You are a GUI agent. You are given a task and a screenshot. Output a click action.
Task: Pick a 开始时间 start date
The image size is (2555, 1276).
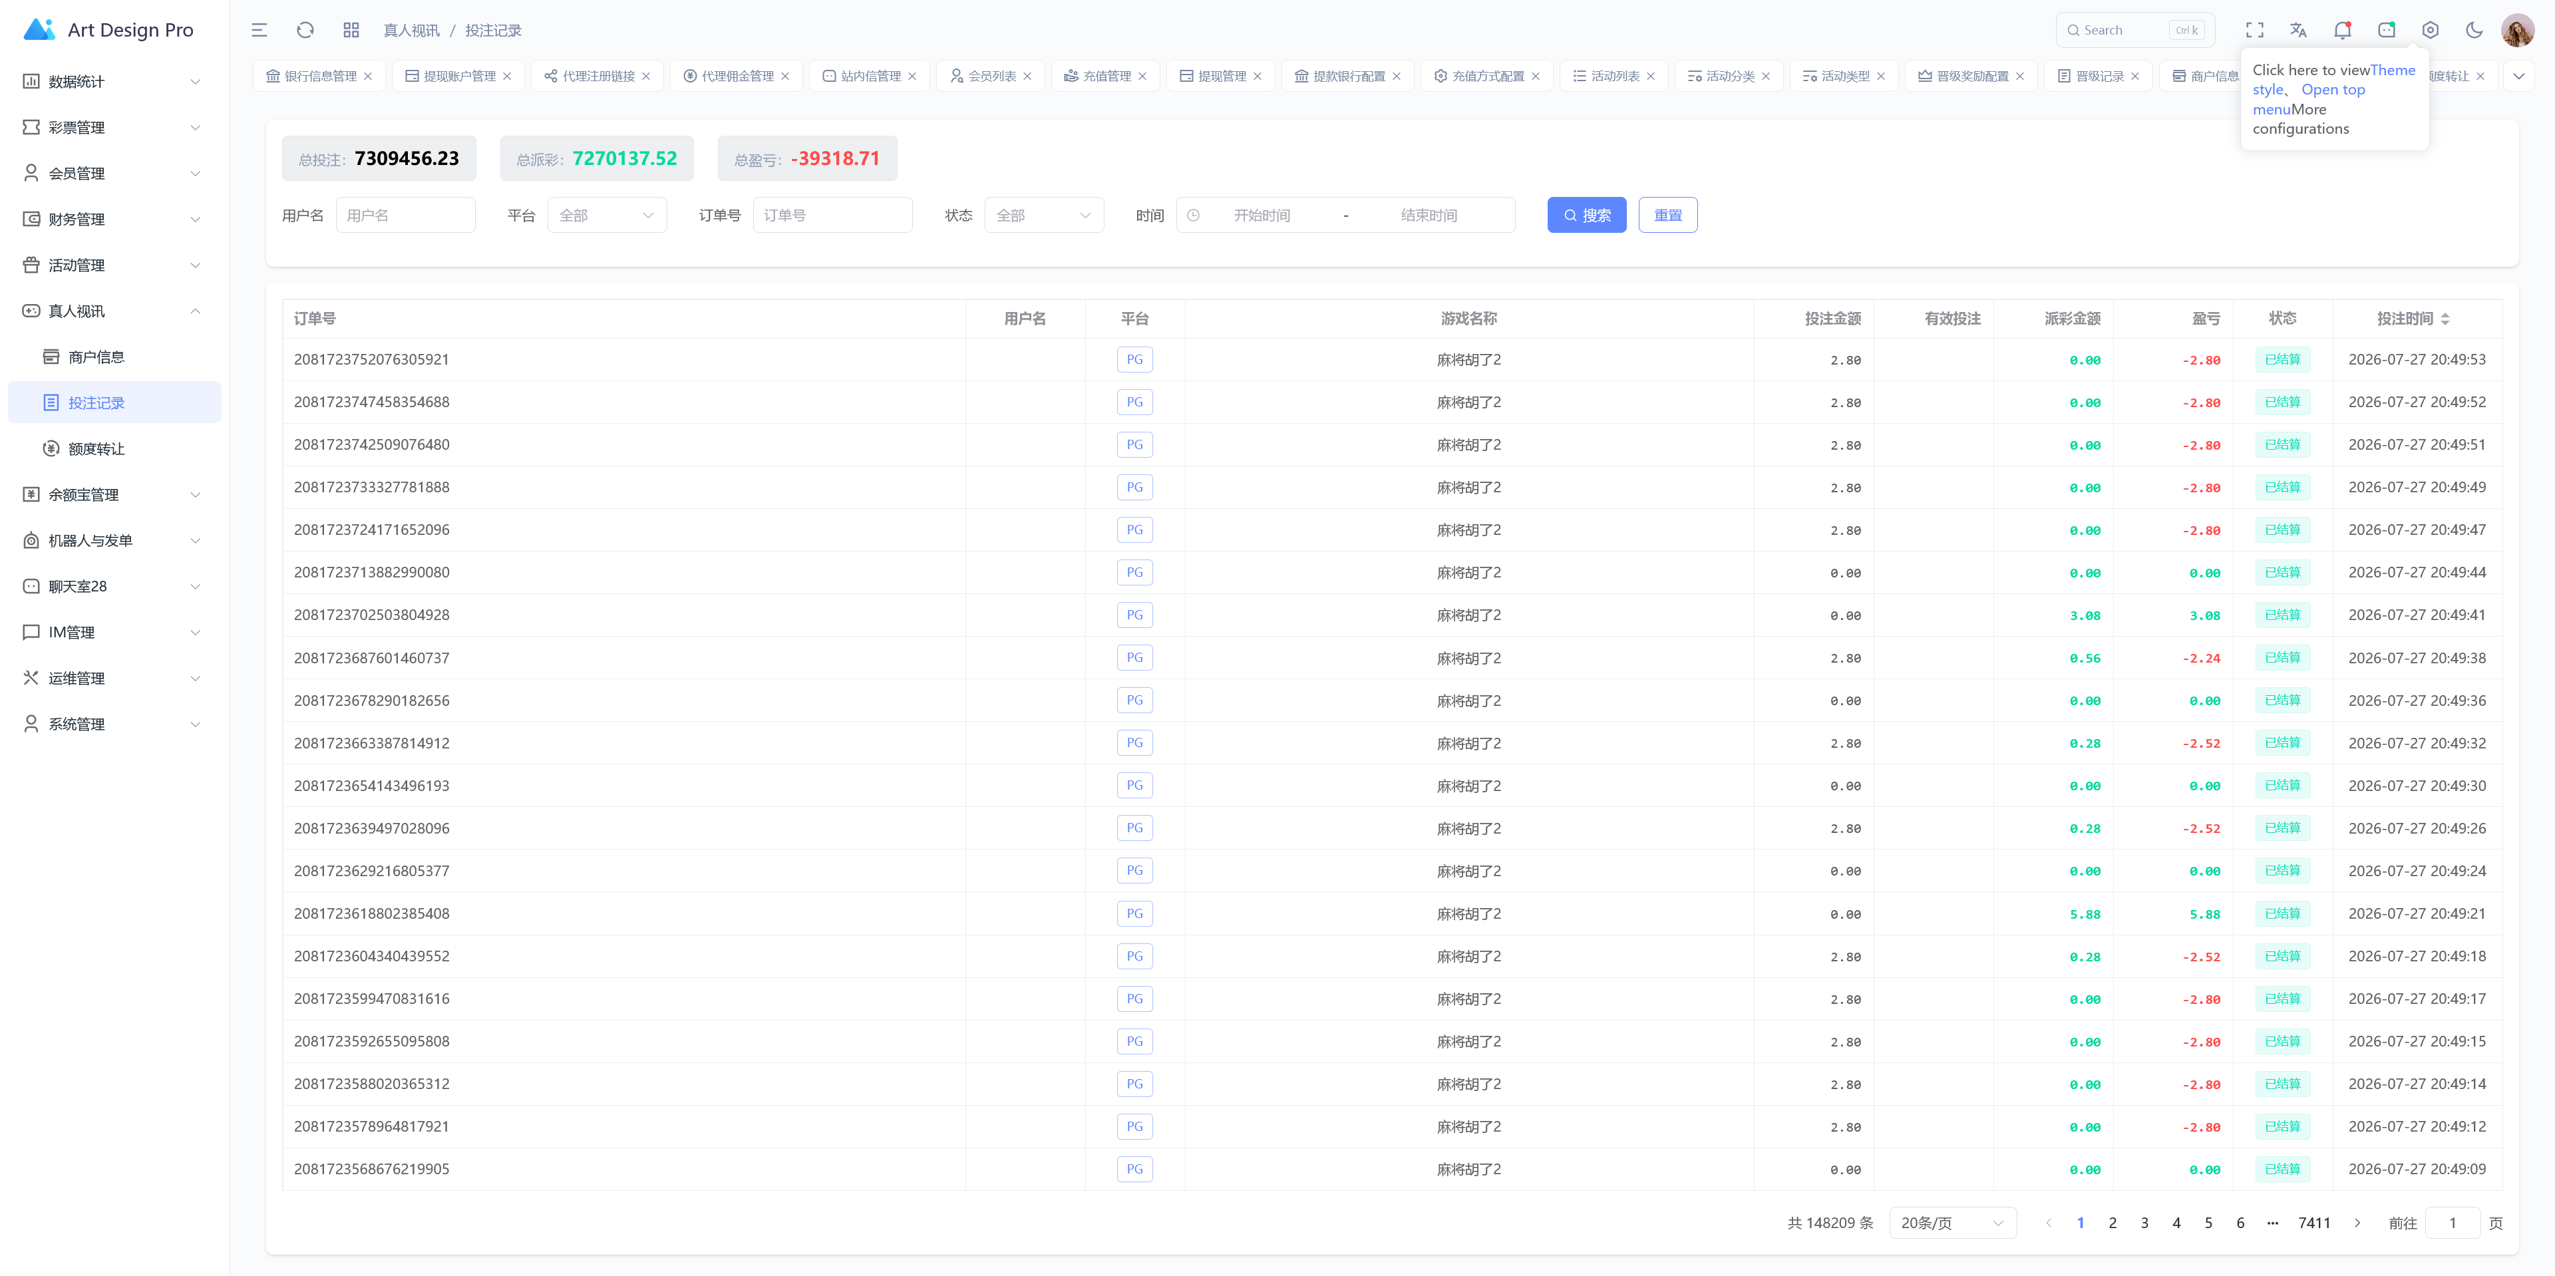point(1262,215)
